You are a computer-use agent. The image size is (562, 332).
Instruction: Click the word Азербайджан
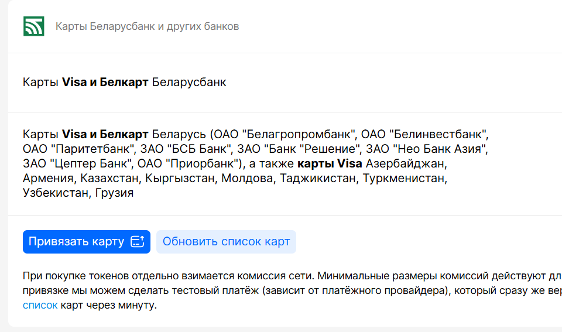[x=405, y=163]
